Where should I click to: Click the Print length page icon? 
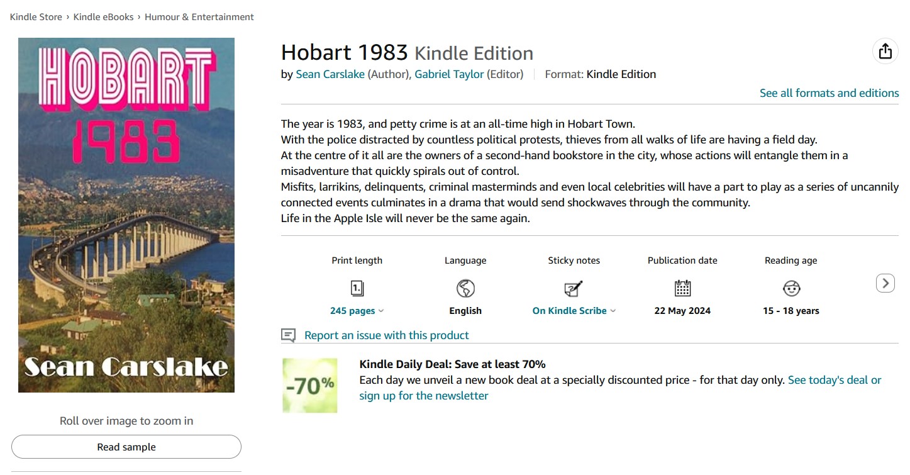point(357,288)
